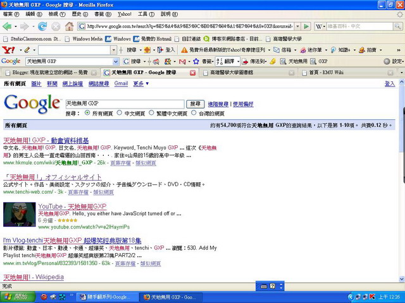
Task: Click the 搜尋 button next to Google search box
Action: 196,104
